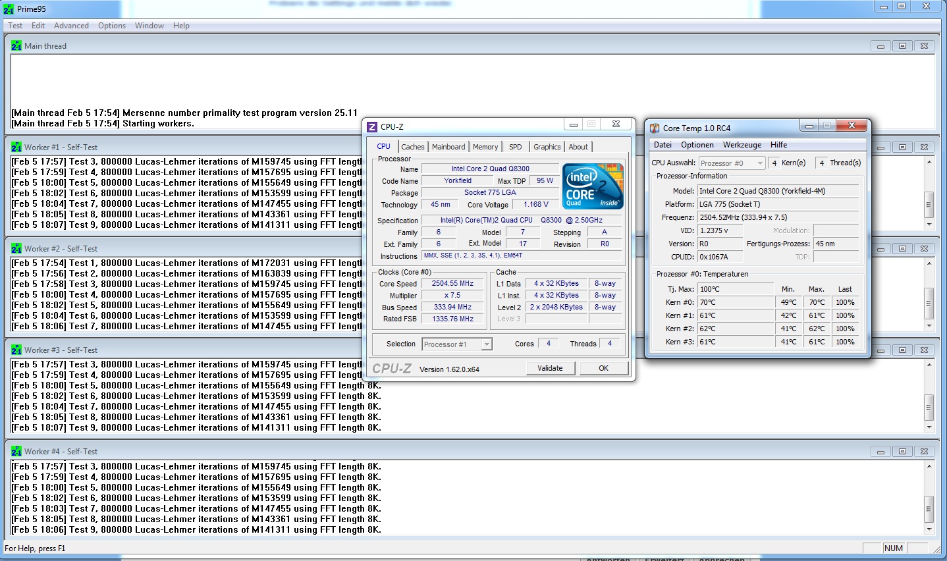Click the Core Temp title bar icon
The height and width of the screenshot is (561, 947).
point(655,128)
